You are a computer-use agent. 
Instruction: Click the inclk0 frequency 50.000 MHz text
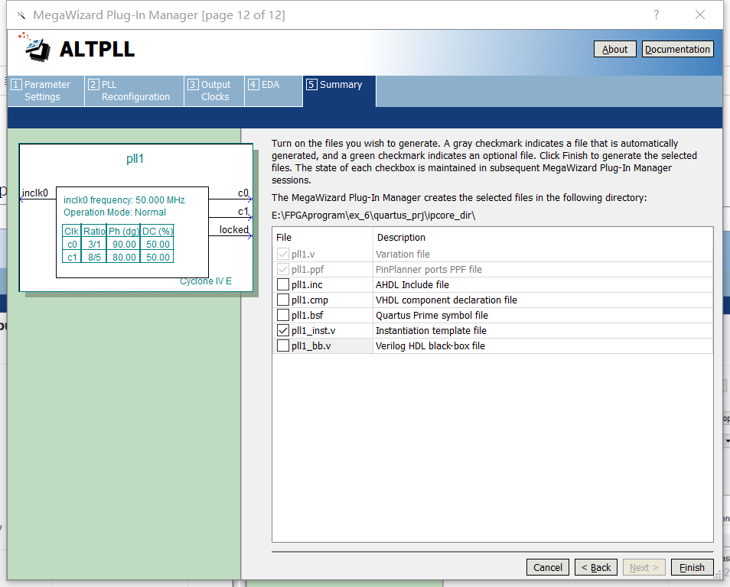124,200
